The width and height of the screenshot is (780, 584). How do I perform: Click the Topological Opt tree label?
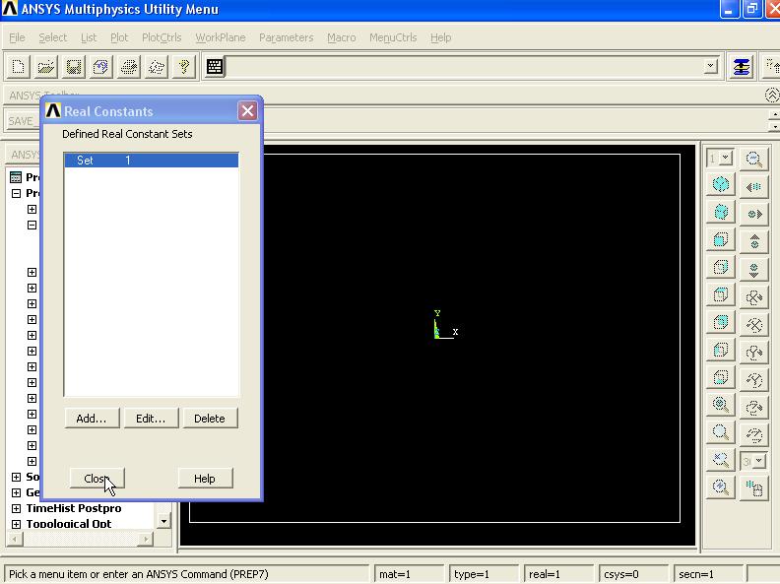69,524
